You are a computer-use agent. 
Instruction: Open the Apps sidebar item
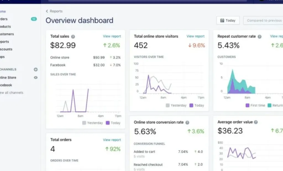[2, 57]
